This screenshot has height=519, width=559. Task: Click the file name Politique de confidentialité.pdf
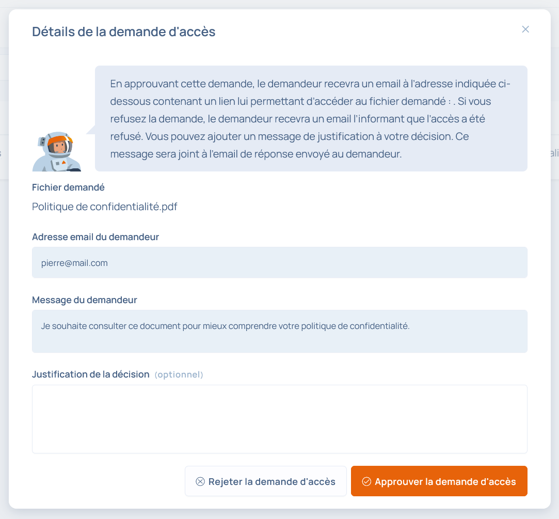pyautogui.click(x=105, y=207)
